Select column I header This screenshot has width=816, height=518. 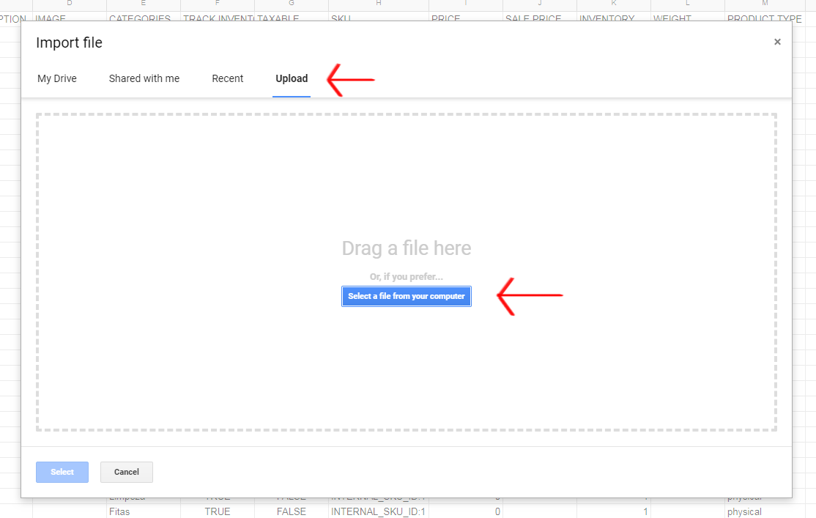pos(466,4)
